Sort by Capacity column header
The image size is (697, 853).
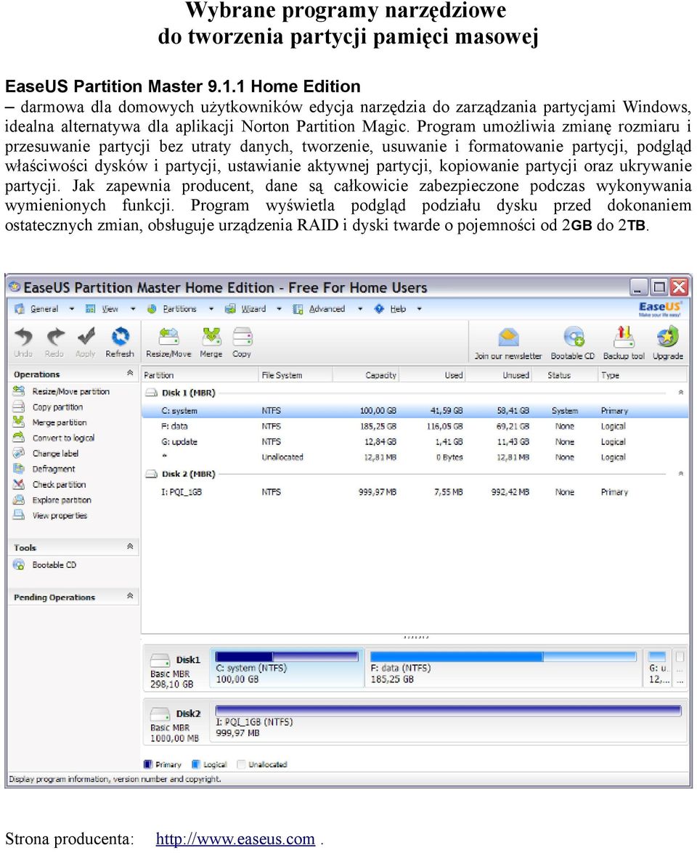pos(366,375)
